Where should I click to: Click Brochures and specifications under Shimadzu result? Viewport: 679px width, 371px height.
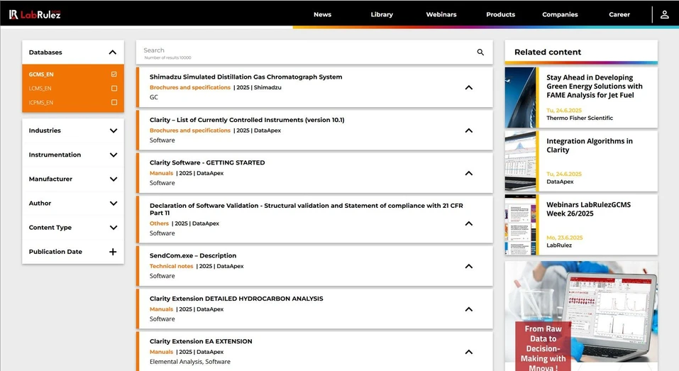189,87
